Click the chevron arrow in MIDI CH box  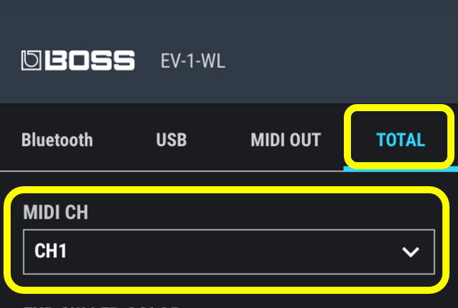pyautogui.click(x=410, y=251)
